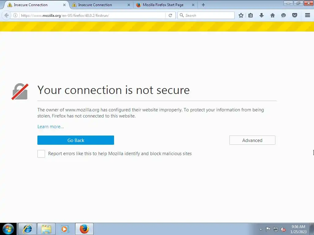
Task: Launch Internet Explorer from taskbar
Action: tap(27, 229)
